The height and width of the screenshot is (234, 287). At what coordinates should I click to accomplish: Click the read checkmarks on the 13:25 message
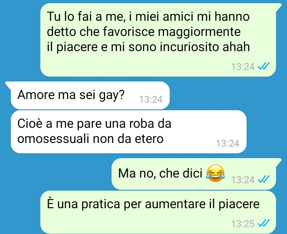(263, 223)
